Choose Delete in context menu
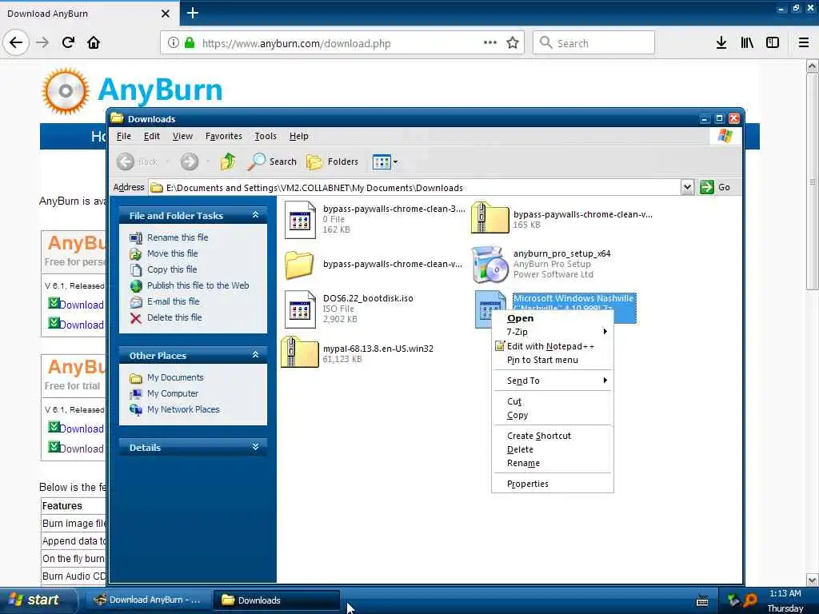The height and width of the screenshot is (614, 819). [553, 449]
